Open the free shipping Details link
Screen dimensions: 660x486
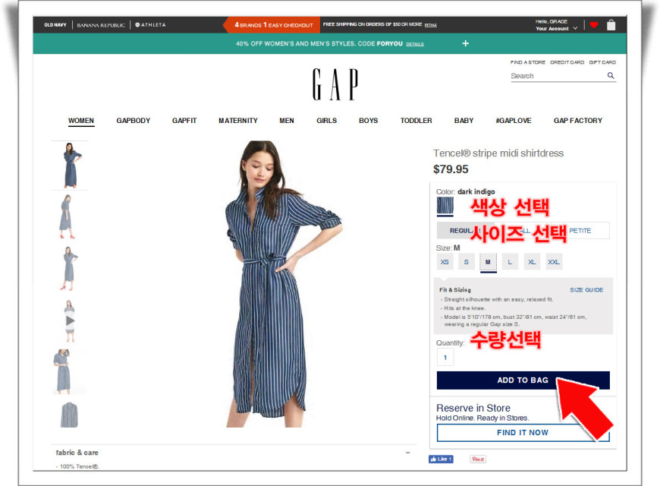click(431, 25)
